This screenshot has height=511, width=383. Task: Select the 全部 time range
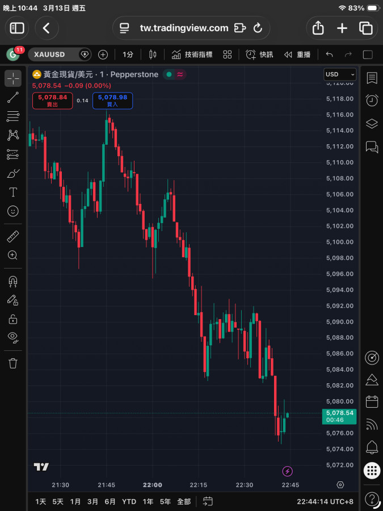point(184,501)
